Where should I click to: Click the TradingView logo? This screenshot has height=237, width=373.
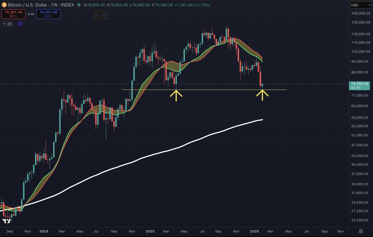point(7,221)
